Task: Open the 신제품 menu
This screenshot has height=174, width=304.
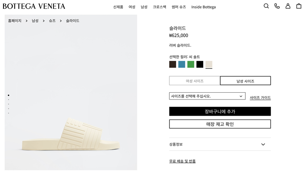Action: point(118,7)
